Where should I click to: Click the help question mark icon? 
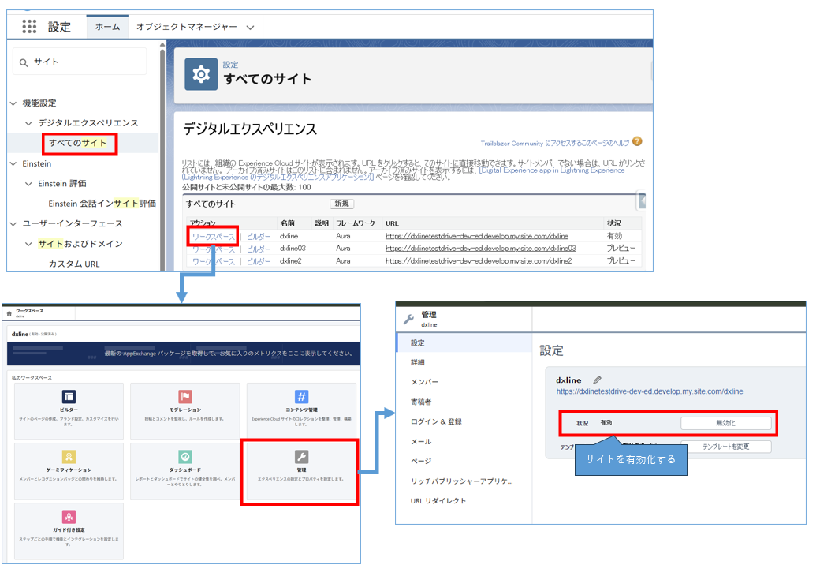tap(637, 141)
